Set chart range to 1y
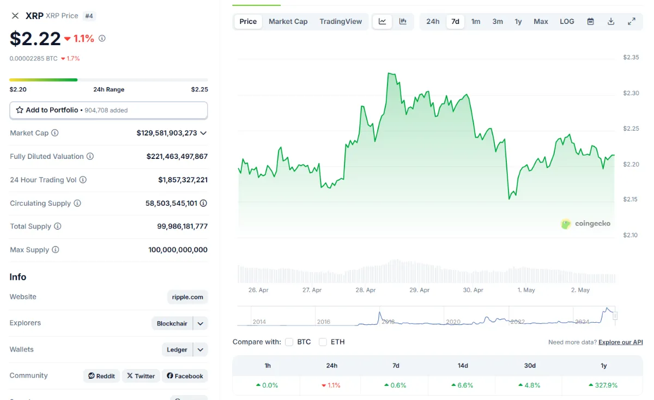 (x=518, y=22)
